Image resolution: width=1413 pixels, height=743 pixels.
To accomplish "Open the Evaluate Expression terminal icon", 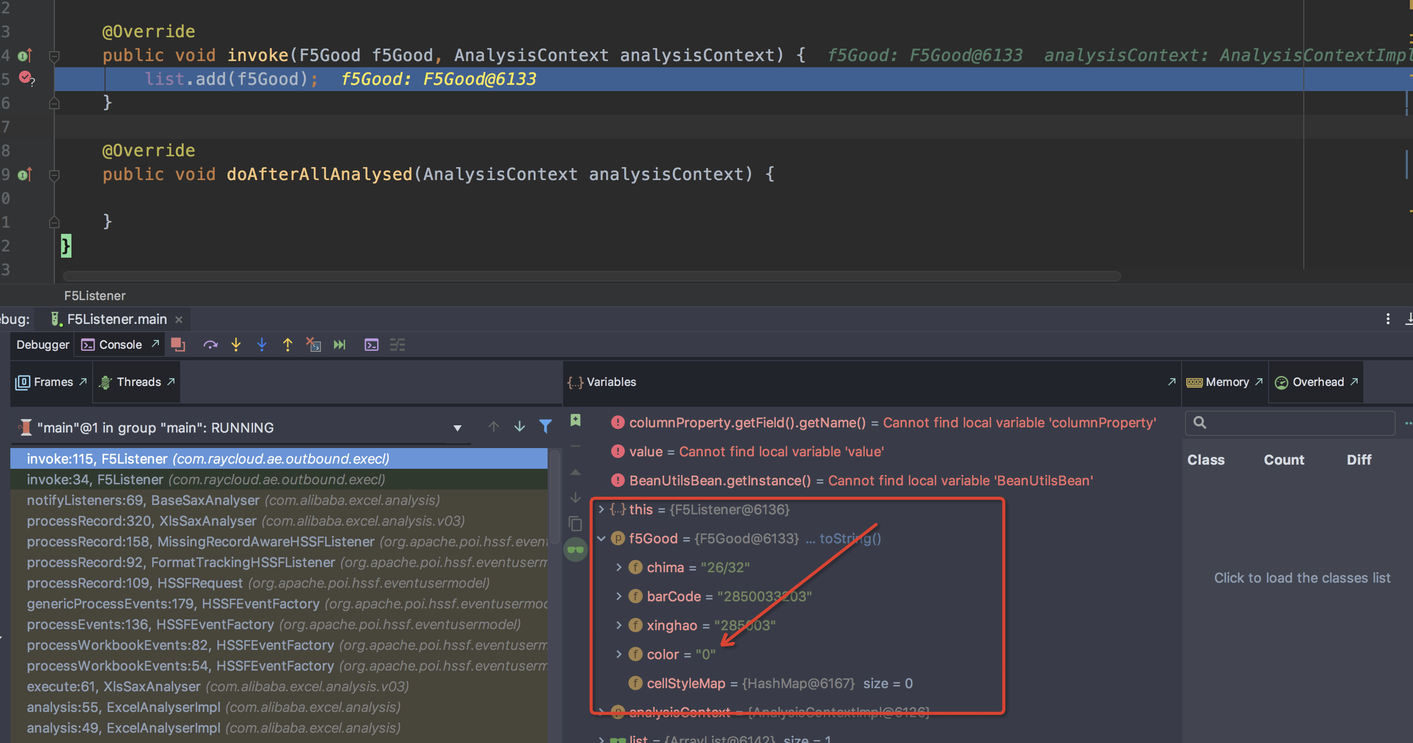I will [x=371, y=345].
